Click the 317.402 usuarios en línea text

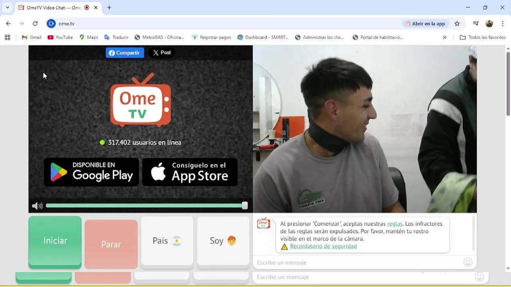(144, 142)
